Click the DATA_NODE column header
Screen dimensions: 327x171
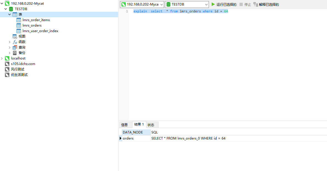click(133, 132)
